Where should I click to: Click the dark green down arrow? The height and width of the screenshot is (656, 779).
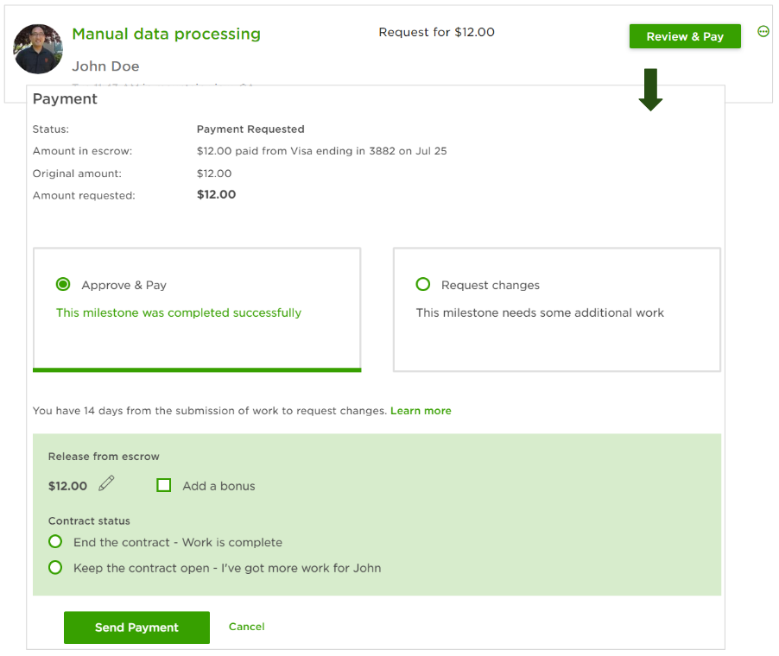[650, 90]
